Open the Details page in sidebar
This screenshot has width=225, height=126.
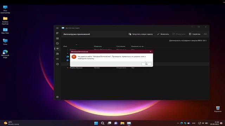pyautogui.click(x=57, y=59)
